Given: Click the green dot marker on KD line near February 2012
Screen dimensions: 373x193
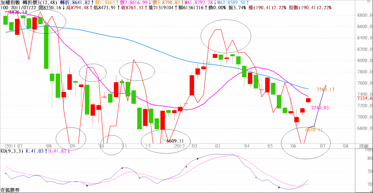Looking at the screenshot, I should pos(198,159).
